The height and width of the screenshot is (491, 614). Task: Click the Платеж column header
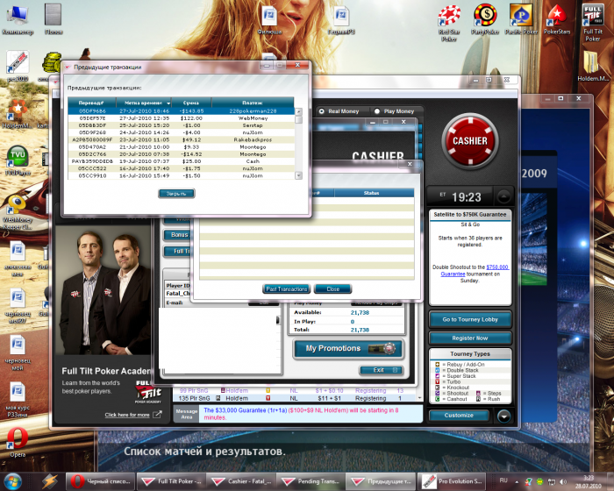click(253, 103)
